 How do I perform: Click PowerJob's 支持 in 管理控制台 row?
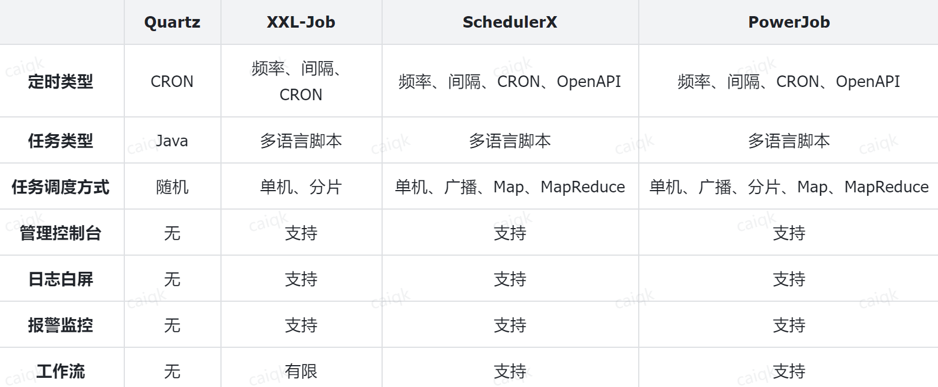click(x=789, y=233)
